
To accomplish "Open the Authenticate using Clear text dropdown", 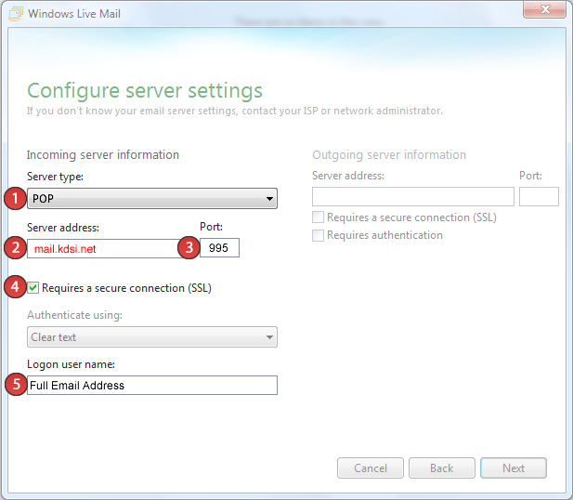I will click(x=152, y=336).
